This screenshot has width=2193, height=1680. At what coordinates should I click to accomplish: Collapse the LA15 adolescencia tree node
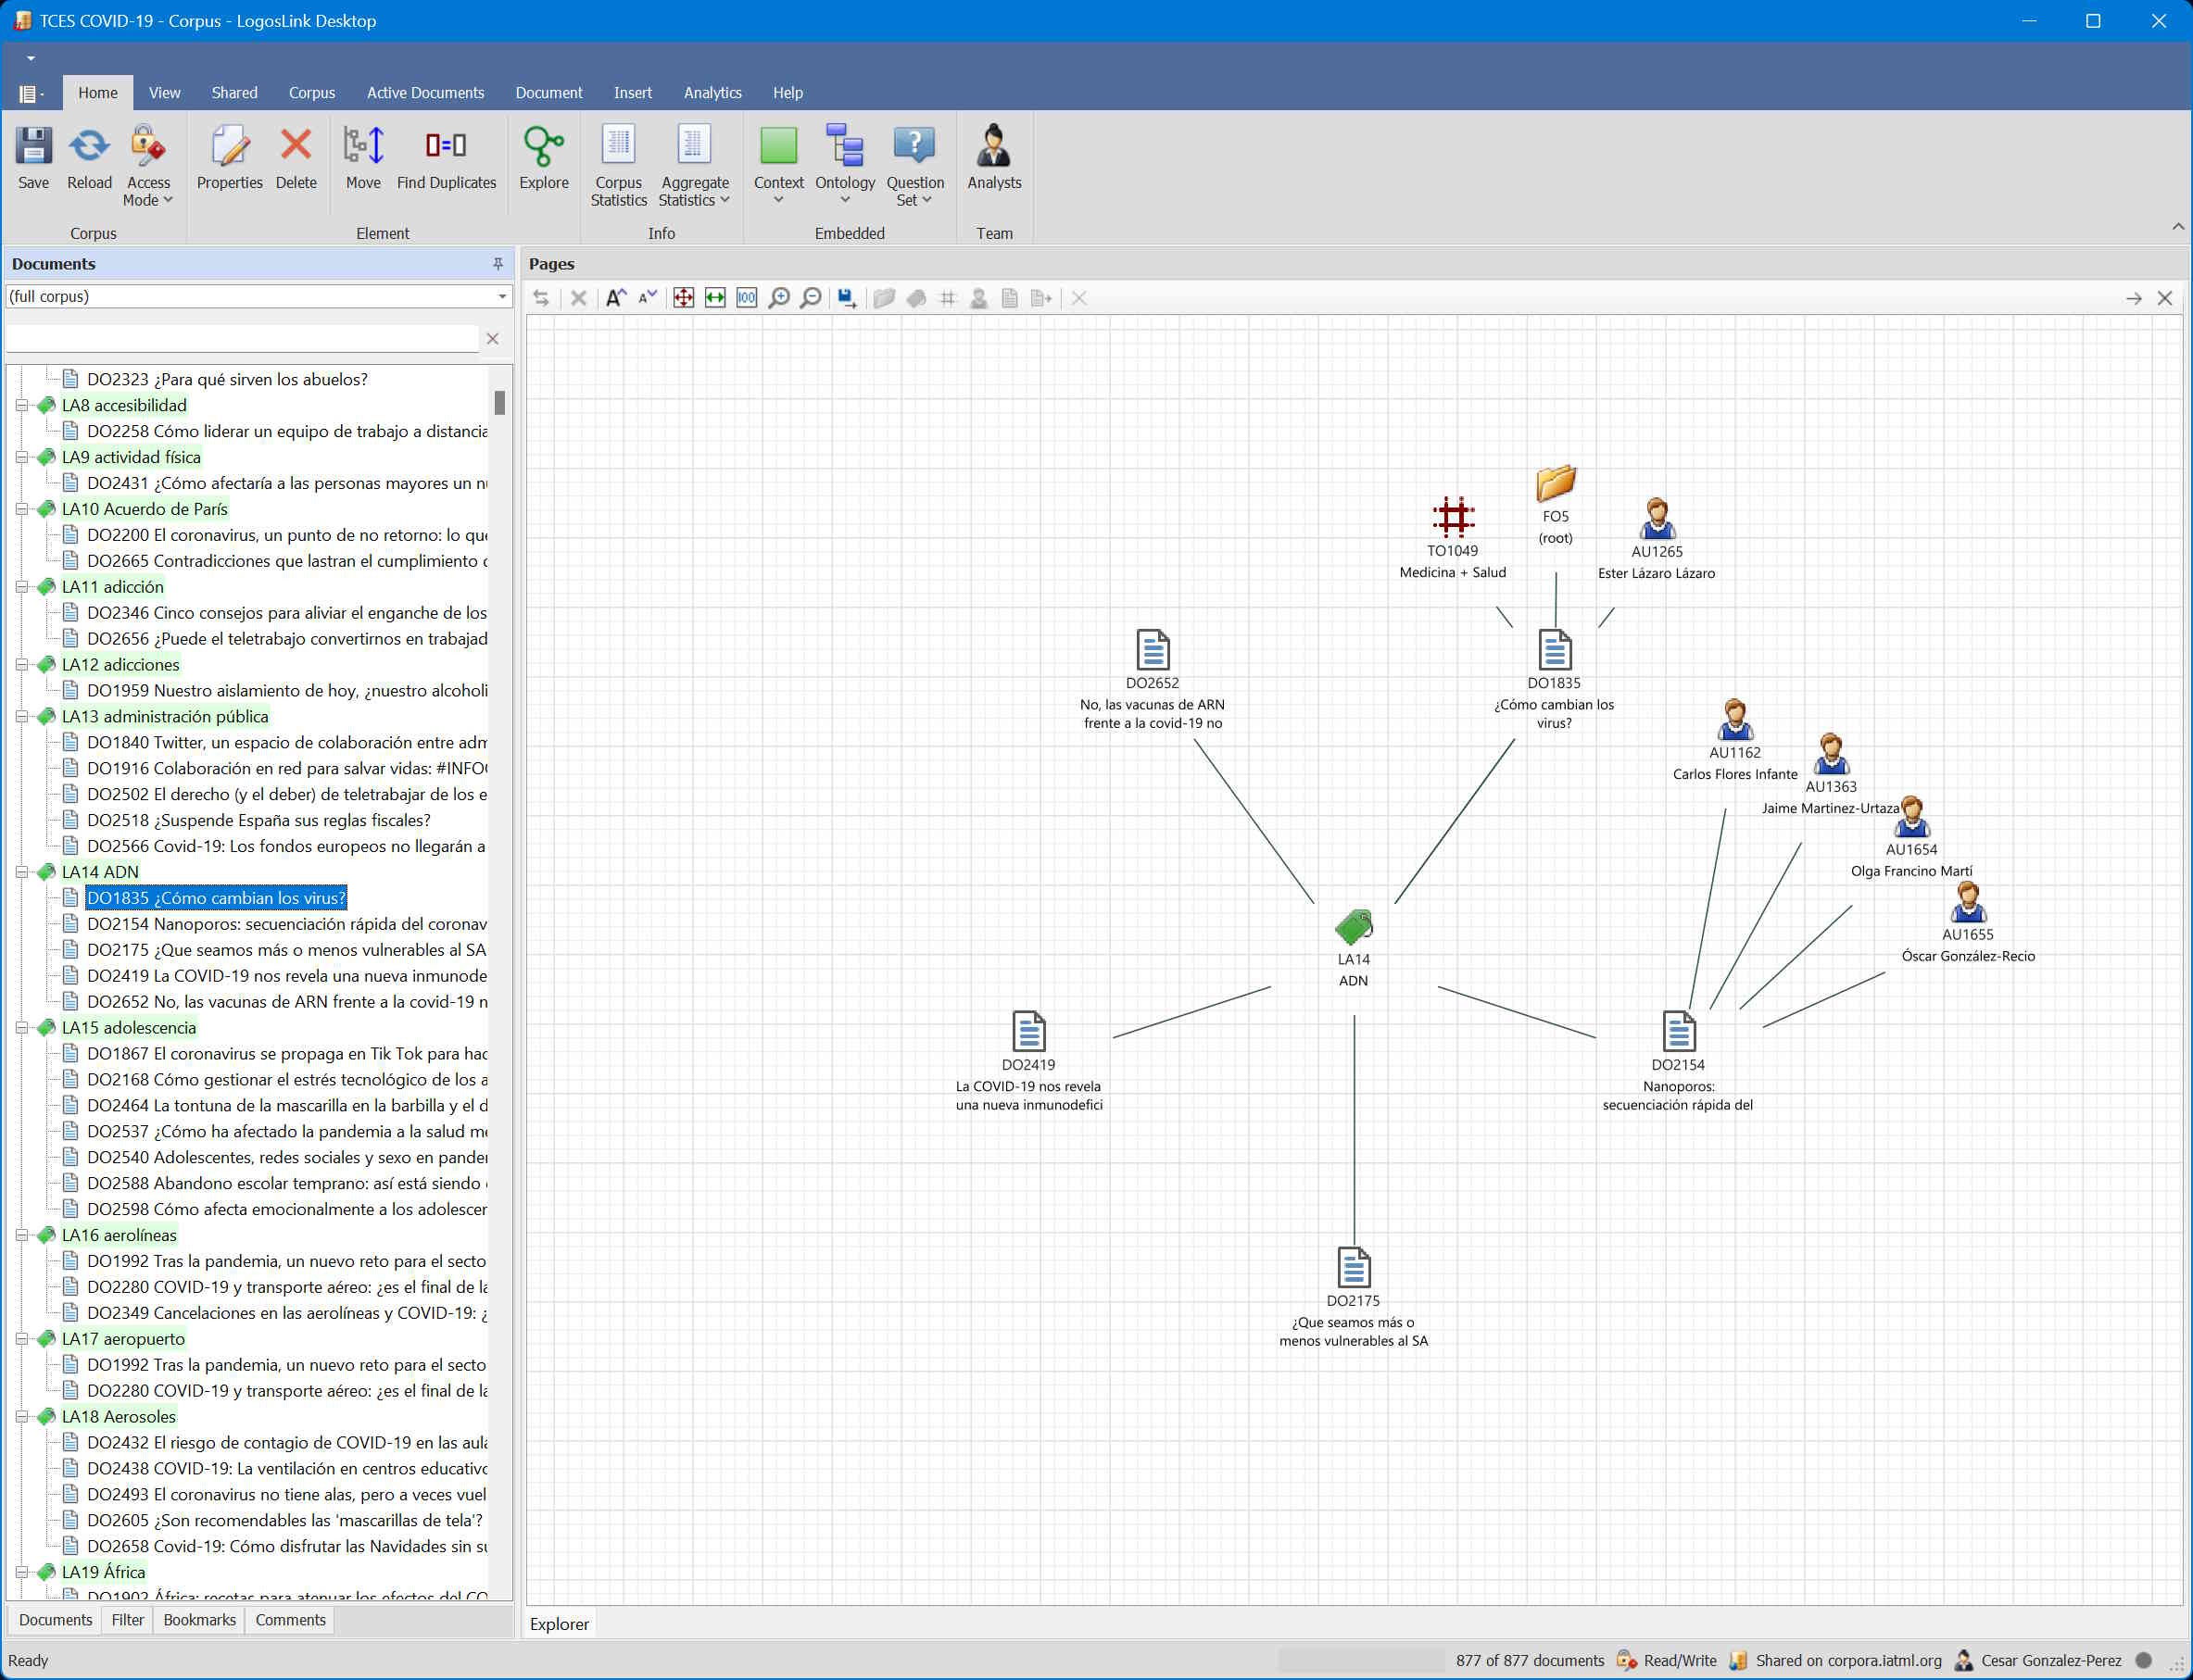point(21,1027)
